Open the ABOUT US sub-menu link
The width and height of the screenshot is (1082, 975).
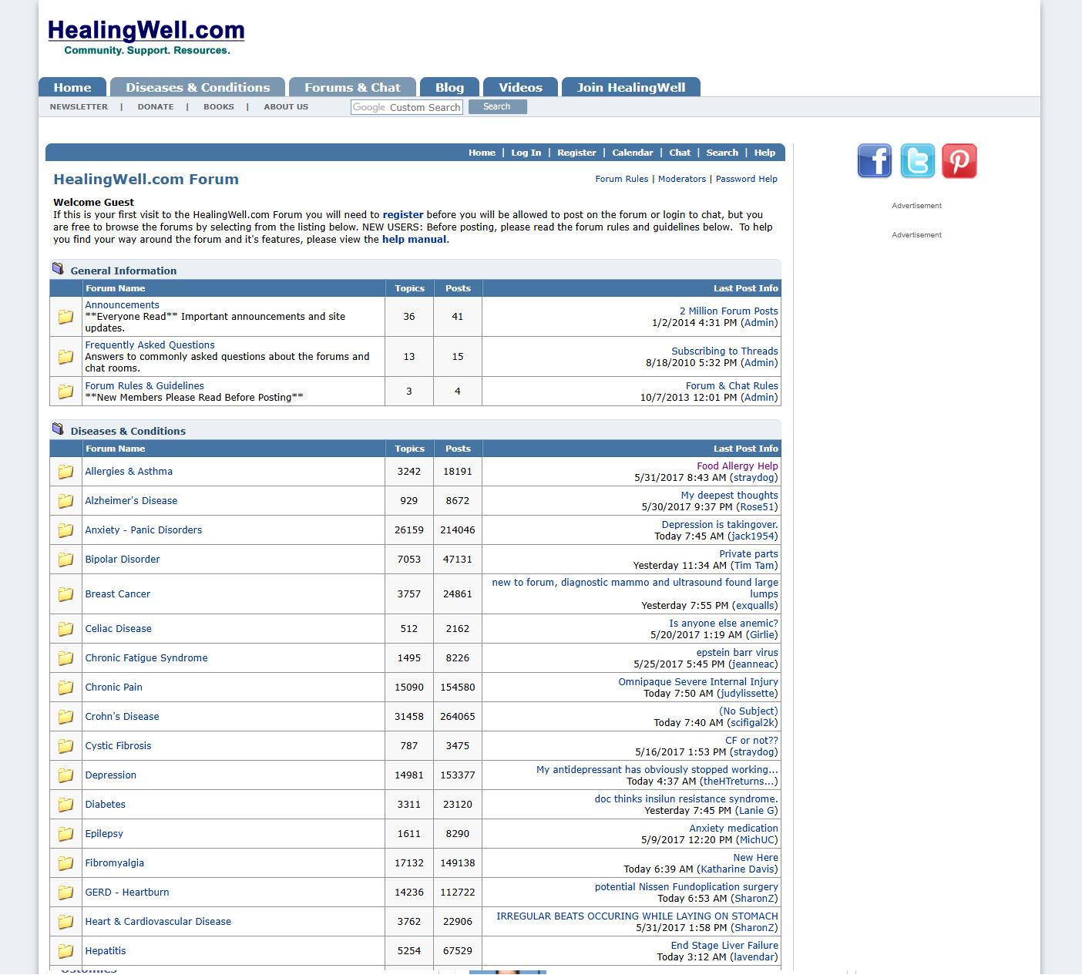click(x=286, y=107)
